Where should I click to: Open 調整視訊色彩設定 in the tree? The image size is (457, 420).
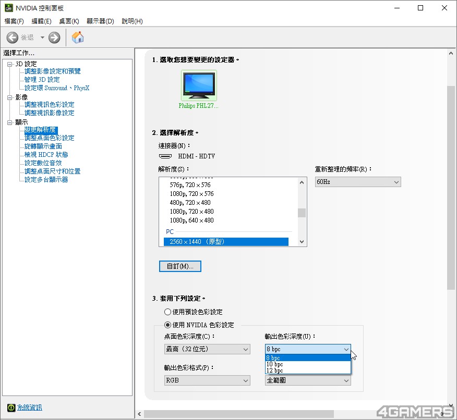(x=49, y=105)
